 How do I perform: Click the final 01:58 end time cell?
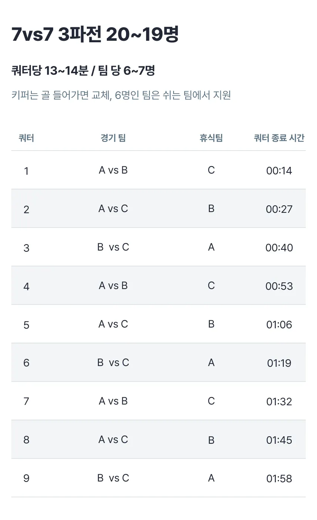(x=279, y=479)
